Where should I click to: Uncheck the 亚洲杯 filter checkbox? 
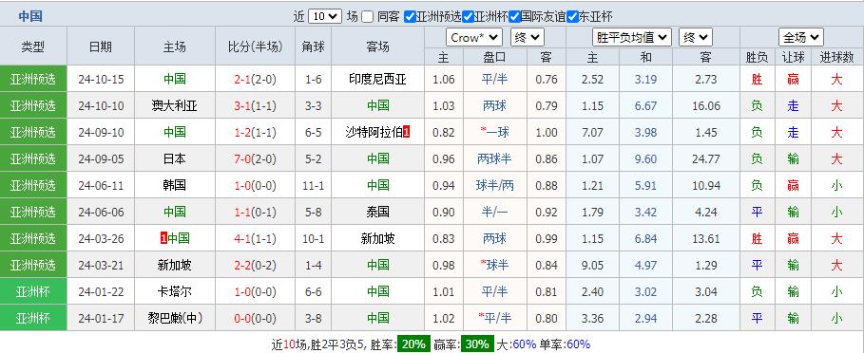point(469,16)
